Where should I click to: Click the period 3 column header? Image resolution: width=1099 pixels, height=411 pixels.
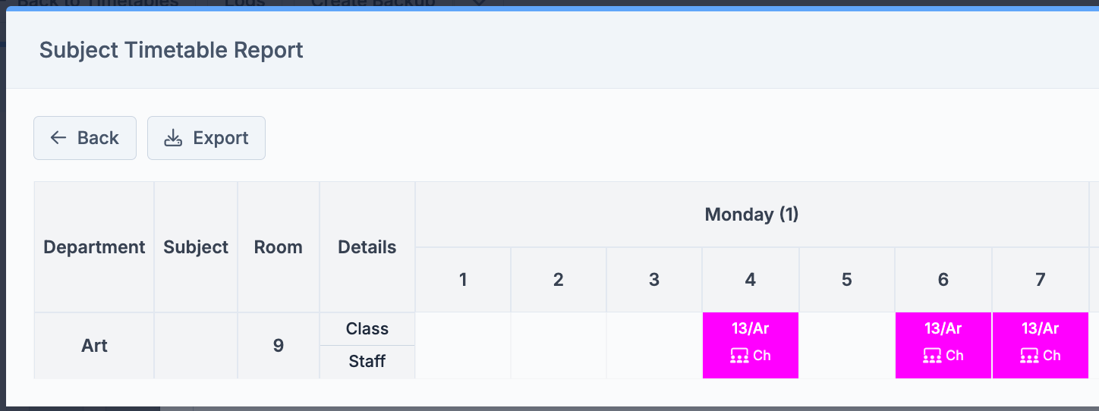(x=654, y=280)
